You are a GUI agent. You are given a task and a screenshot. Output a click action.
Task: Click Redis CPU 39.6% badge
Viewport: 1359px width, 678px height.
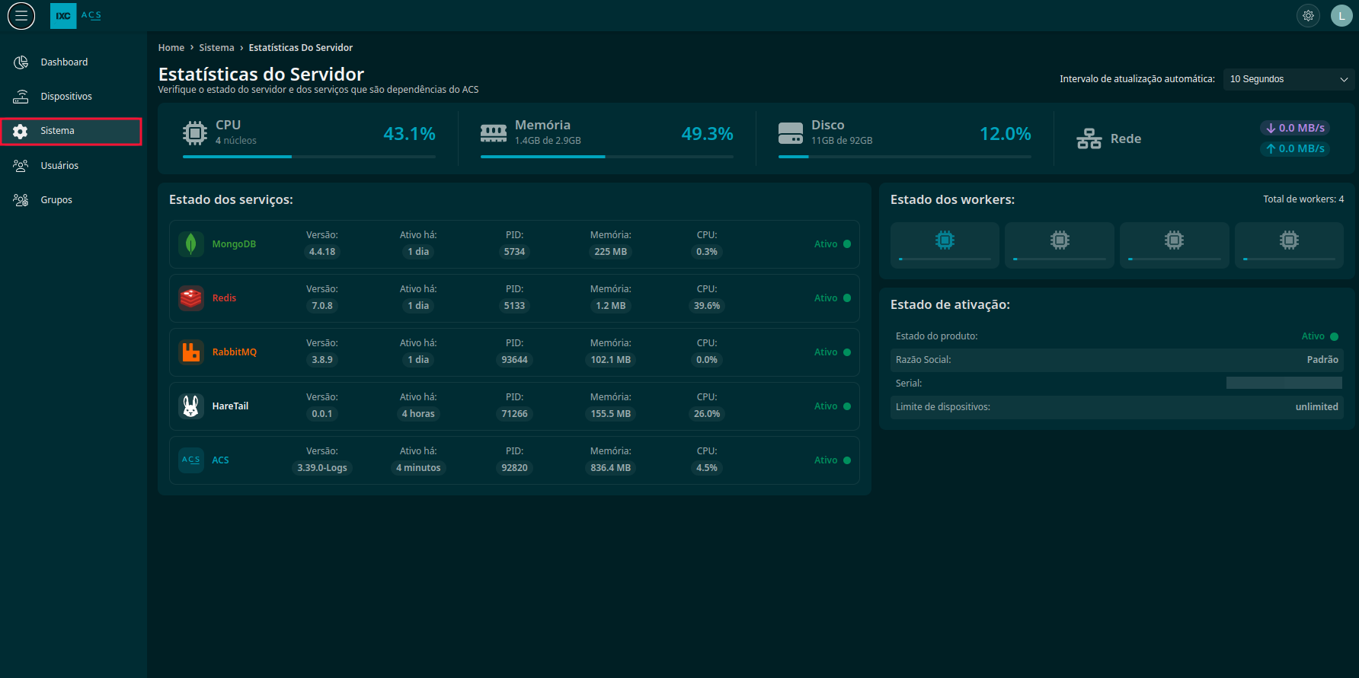click(707, 306)
